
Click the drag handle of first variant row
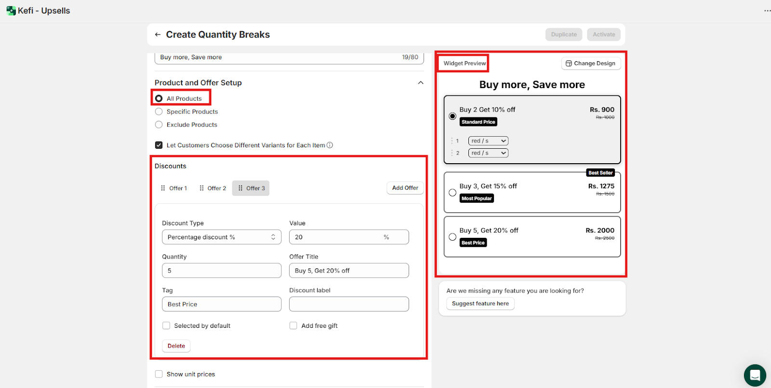tap(452, 141)
